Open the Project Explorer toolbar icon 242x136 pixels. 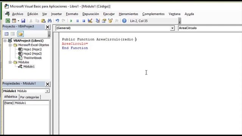(98, 21)
